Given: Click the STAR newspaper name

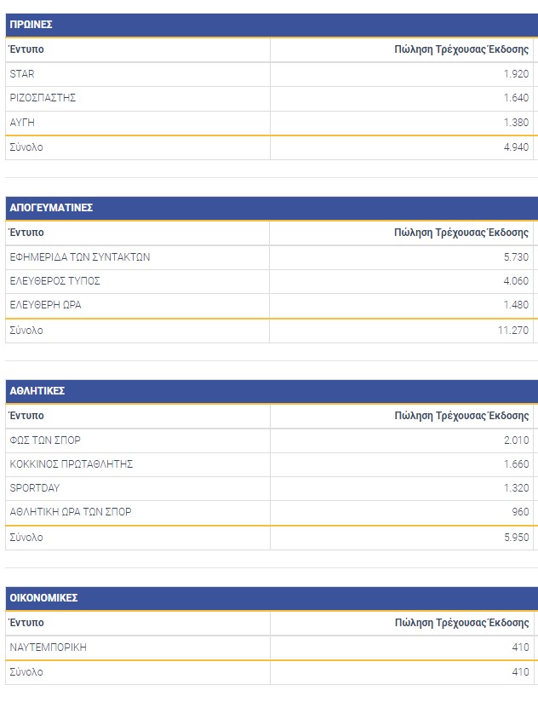Looking at the screenshot, I should point(22,74).
